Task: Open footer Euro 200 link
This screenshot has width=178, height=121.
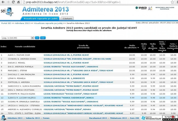Action: pyautogui.click(x=134, y=118)
